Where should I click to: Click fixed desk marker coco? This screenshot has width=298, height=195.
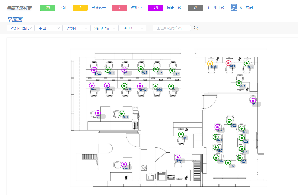point(218,127)
